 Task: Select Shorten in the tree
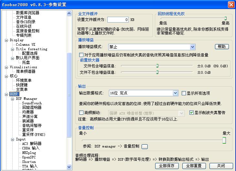[x=29, y=162]
